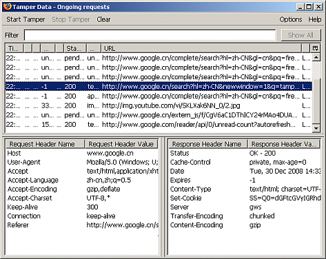Select the Host request header row
326x259 pixels.
click(82, 153)
